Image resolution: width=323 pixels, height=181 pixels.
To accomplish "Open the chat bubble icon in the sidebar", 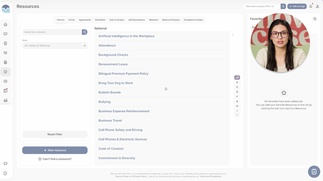I will (x=6, y=34).
